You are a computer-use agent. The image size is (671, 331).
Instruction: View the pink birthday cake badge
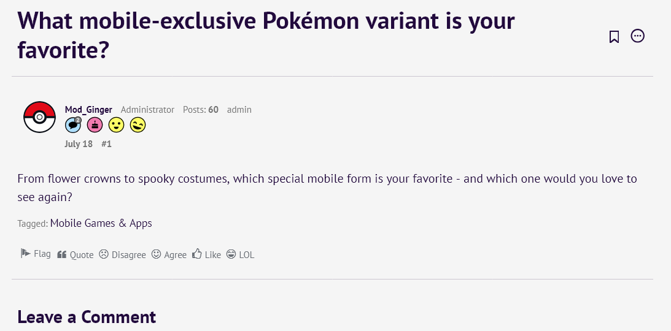tap(95, 124)
